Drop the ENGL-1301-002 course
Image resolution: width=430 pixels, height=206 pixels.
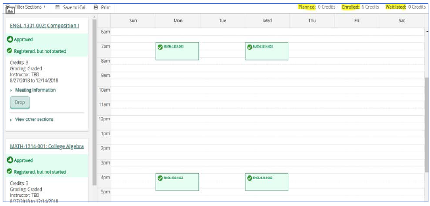click(x=20, y=103)
